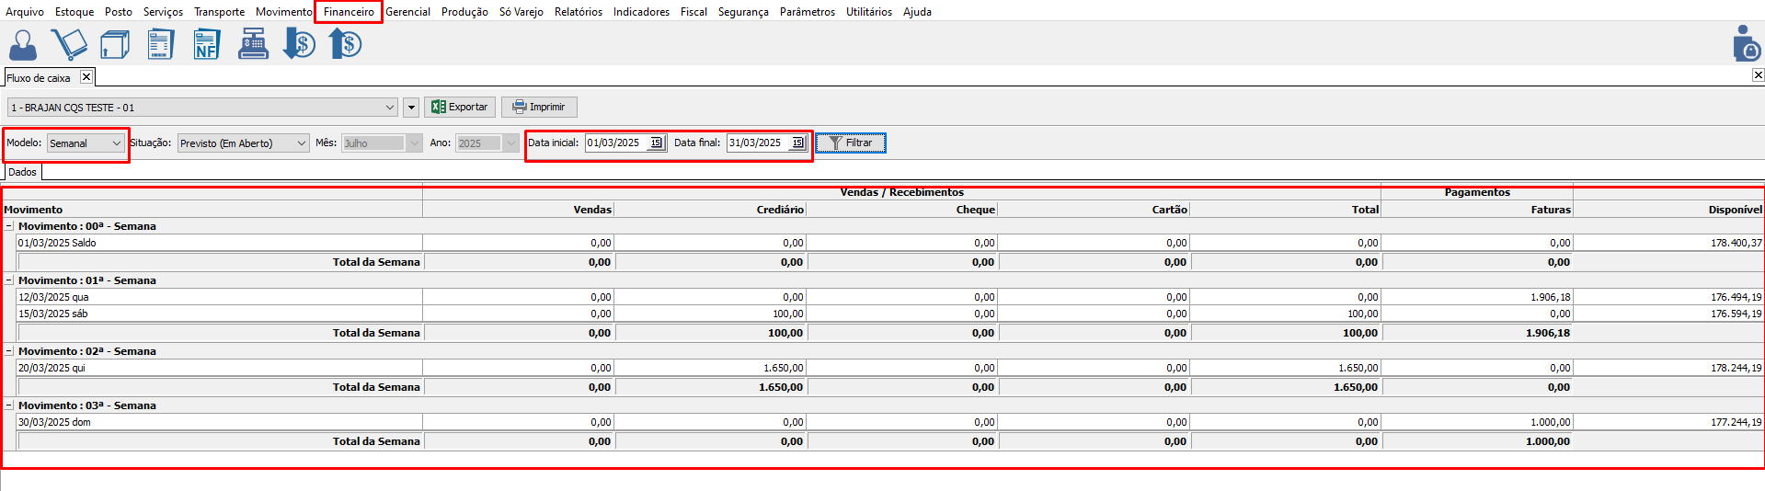
Task: Click the customer person icon in toolbar
Action: [23, 44]
